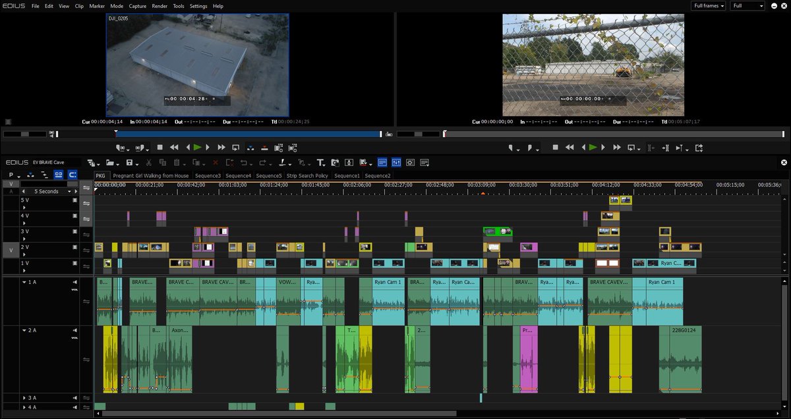Open the Create Title tool

tap(321, 162)
